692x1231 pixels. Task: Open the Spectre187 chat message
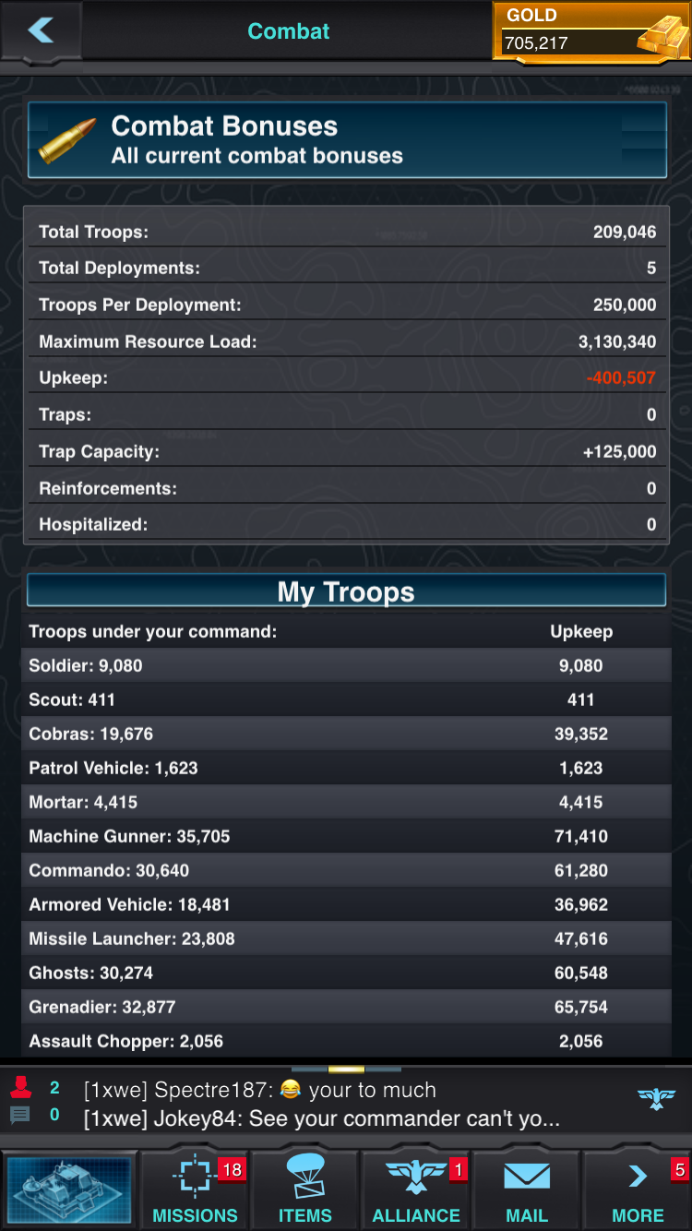click(259, 1090)
